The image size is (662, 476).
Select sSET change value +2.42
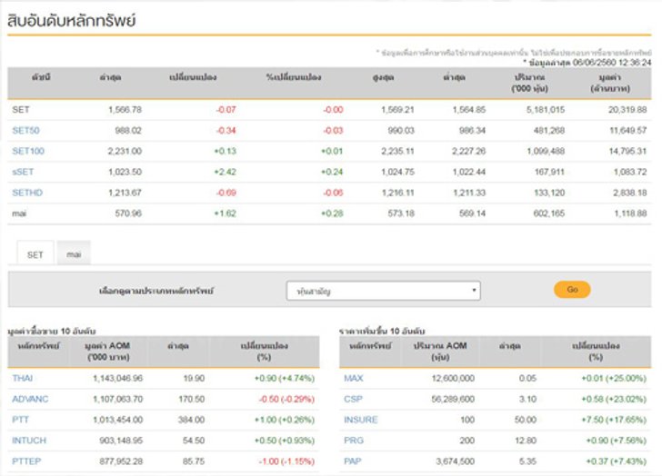pyautogui.click(x=225, y=172)
